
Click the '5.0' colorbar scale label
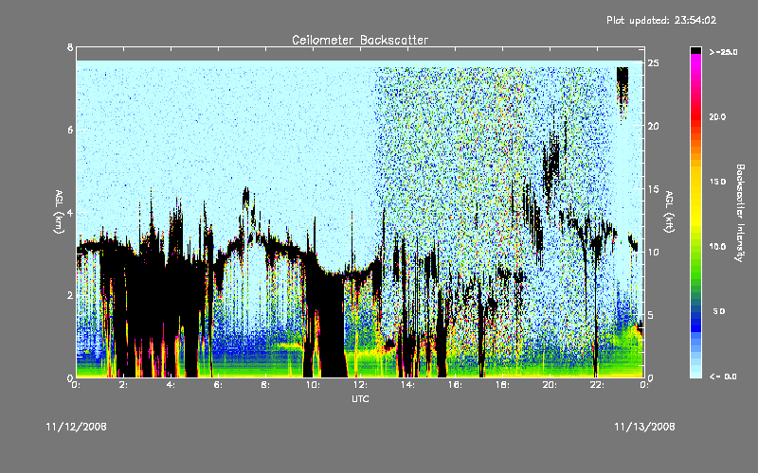click(x=719, y=311)
